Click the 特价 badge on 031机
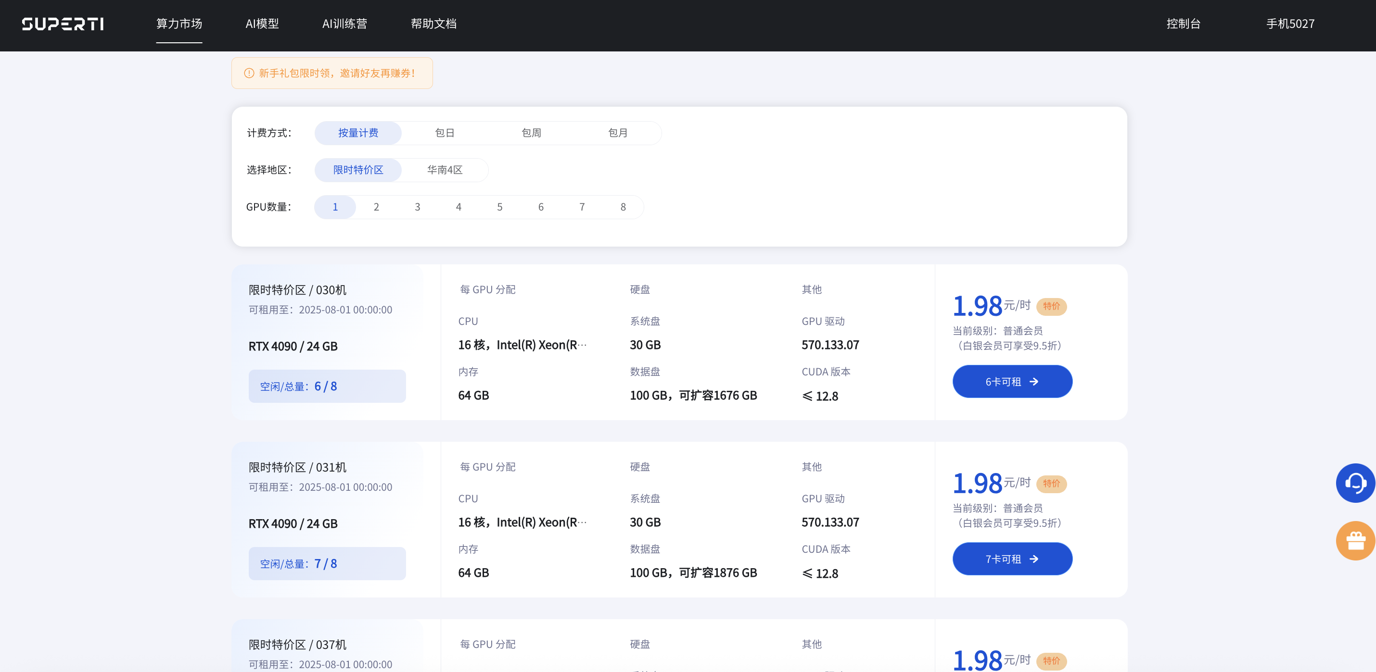The width and height of the screenshot is (1376, 672). click(1051, 483)
